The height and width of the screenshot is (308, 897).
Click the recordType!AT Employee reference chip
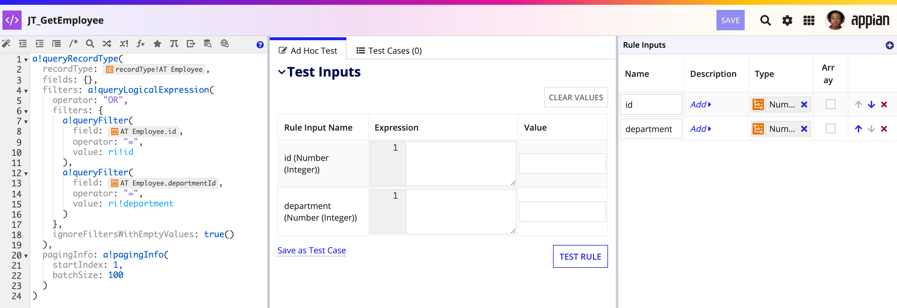(x=154, y=69)
